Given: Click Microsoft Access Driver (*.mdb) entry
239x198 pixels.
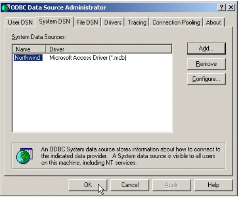Looking at the screenshot, I should [x=88, y=58].
